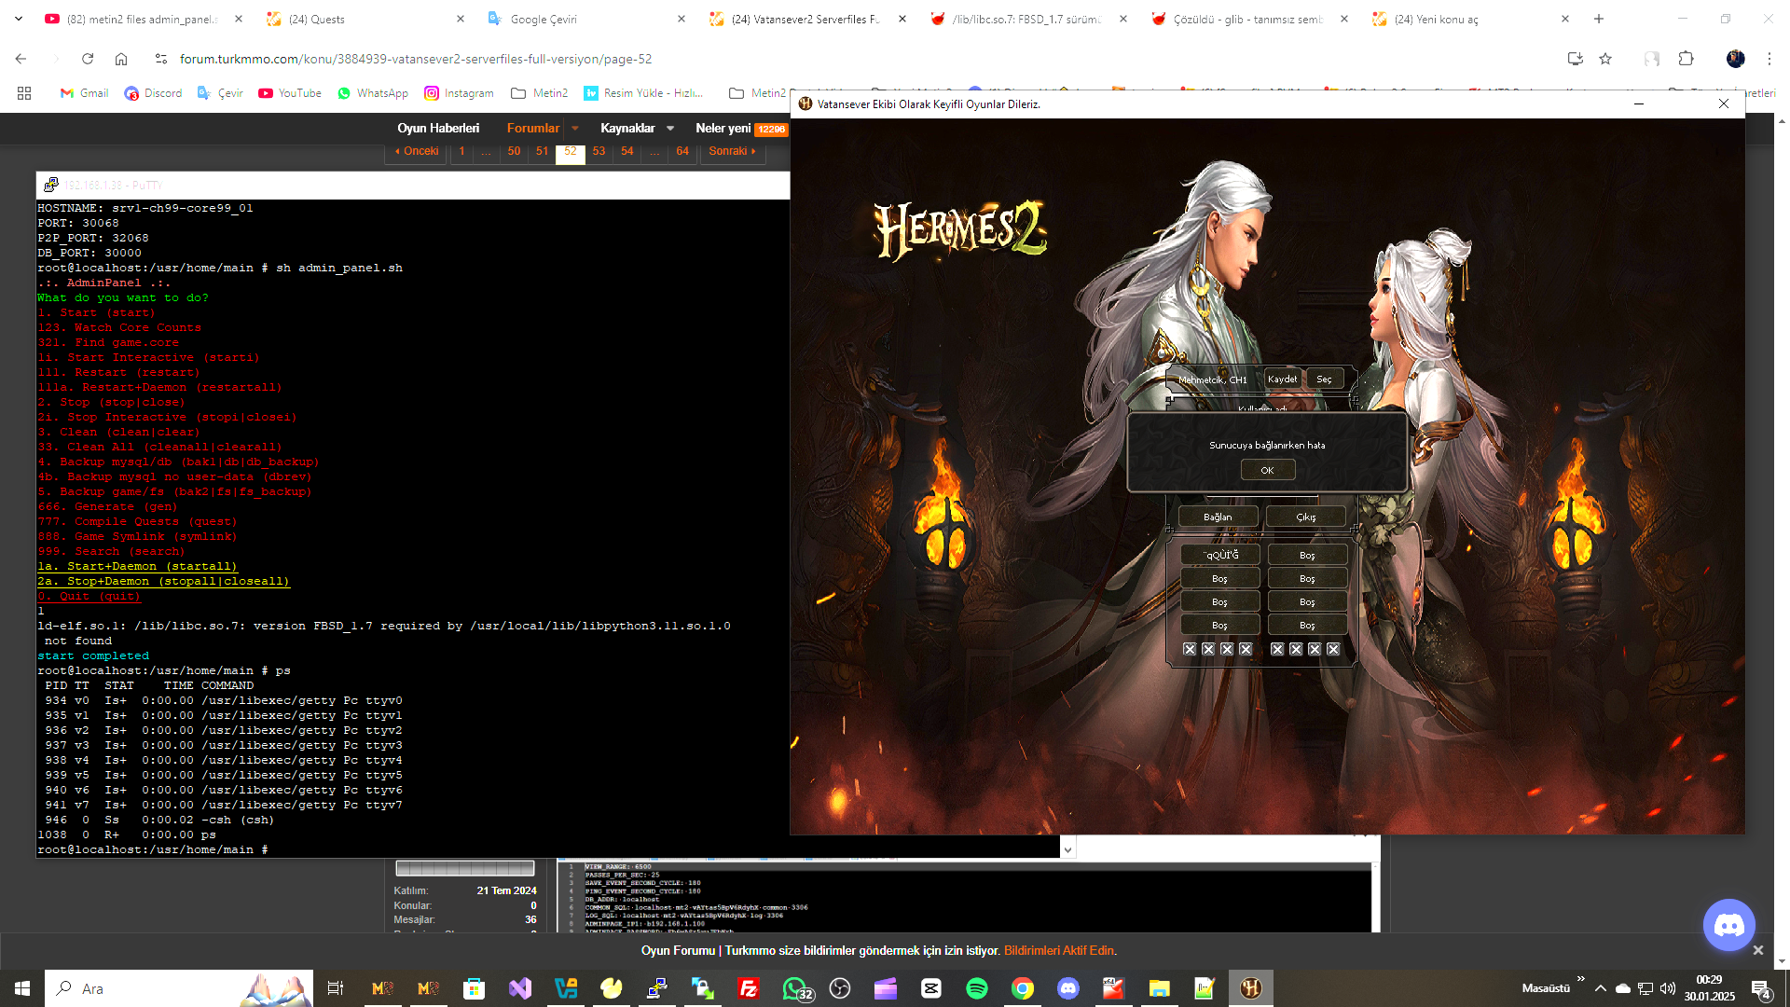
Task: Open site information icon in address bar
Action: click(161, 59)
